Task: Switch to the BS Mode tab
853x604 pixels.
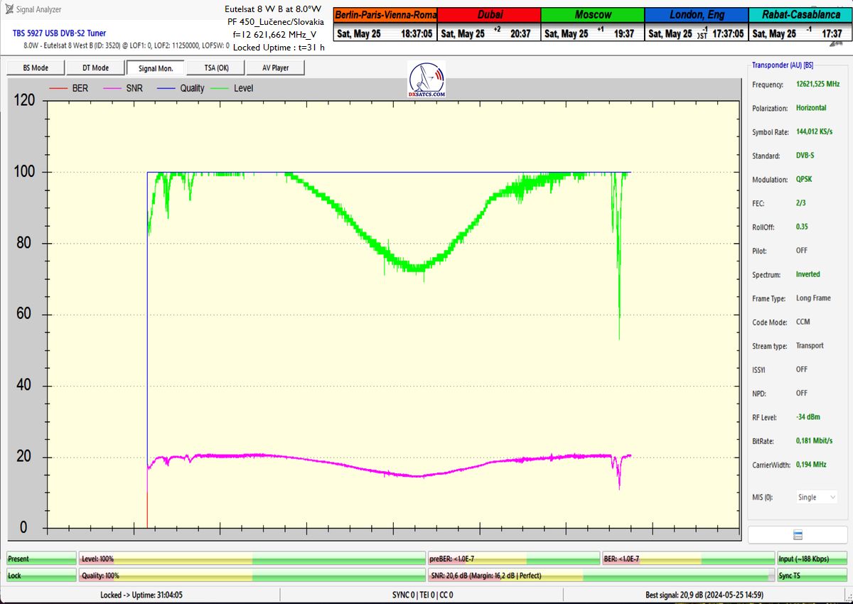Action: tap(36, 68)
